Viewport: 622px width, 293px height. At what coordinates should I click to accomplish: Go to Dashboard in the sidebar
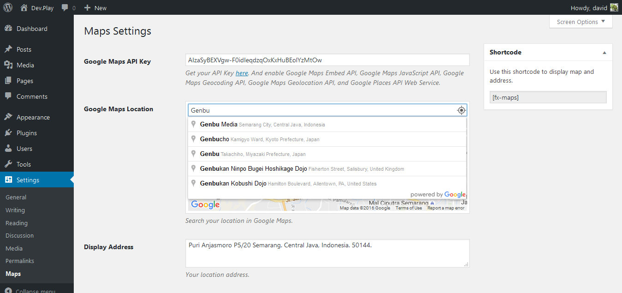click(x=32, y=29)
